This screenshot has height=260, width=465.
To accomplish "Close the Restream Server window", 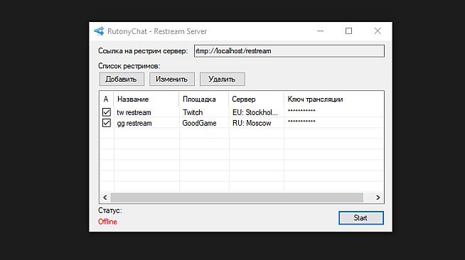I will coord(378,31).
